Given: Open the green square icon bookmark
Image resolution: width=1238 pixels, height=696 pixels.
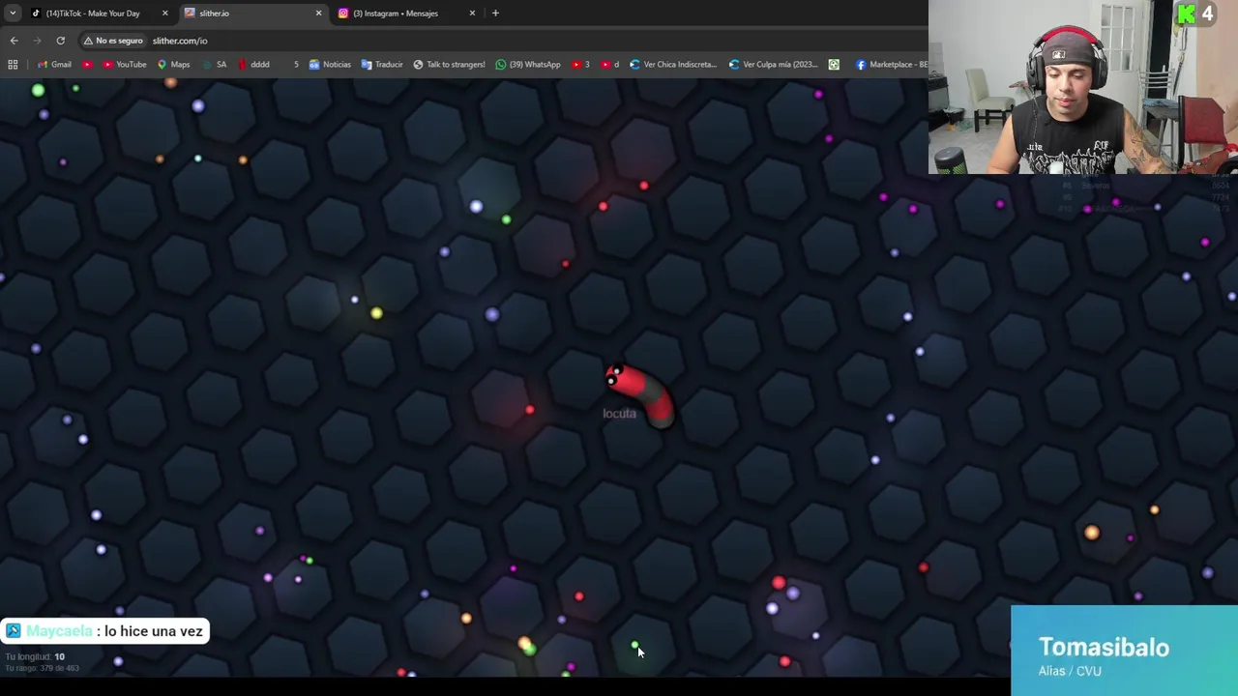Looking at the screenshot, I should click(x=834, y=65).
